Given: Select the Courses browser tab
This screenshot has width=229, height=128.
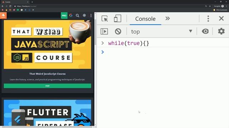Looking at the screenshot, I should pyautogui.click(x=15, y=2).
